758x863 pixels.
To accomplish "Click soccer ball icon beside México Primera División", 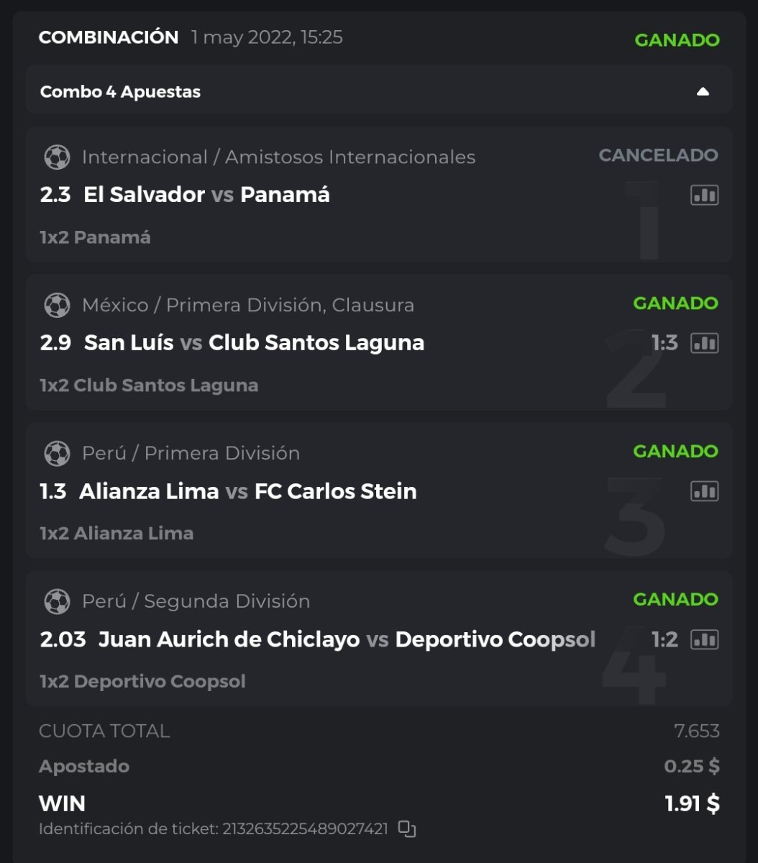I will 57,305.
